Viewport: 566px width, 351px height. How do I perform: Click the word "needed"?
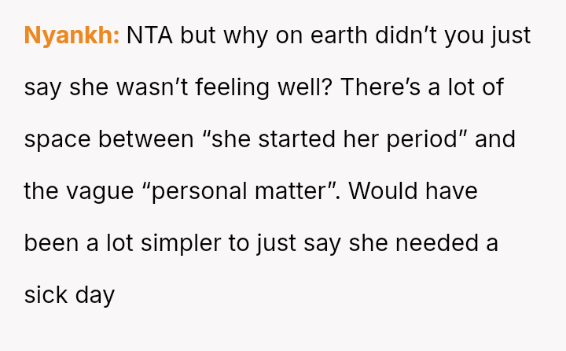436,243
